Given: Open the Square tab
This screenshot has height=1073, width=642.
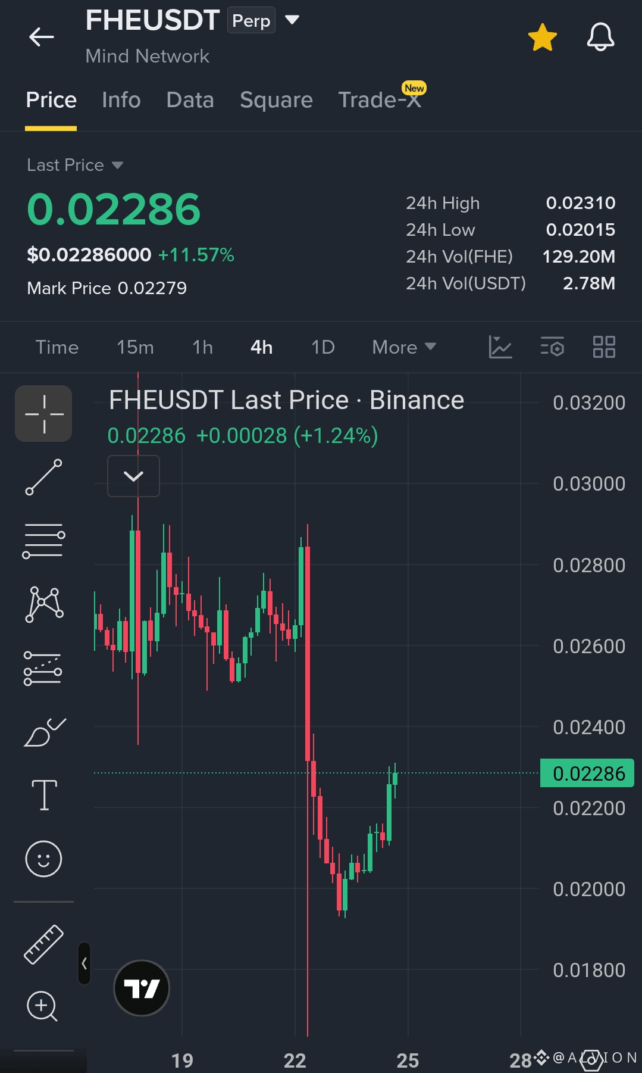Looking at the screenshot, I should [x=276, y=100].
